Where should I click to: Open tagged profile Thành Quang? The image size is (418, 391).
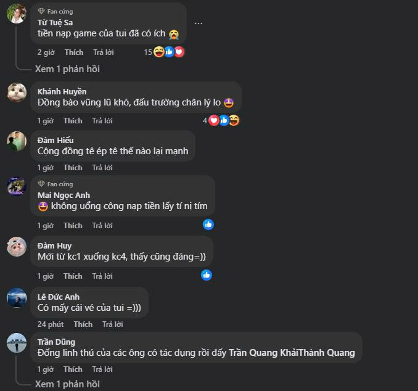(327, 353)
